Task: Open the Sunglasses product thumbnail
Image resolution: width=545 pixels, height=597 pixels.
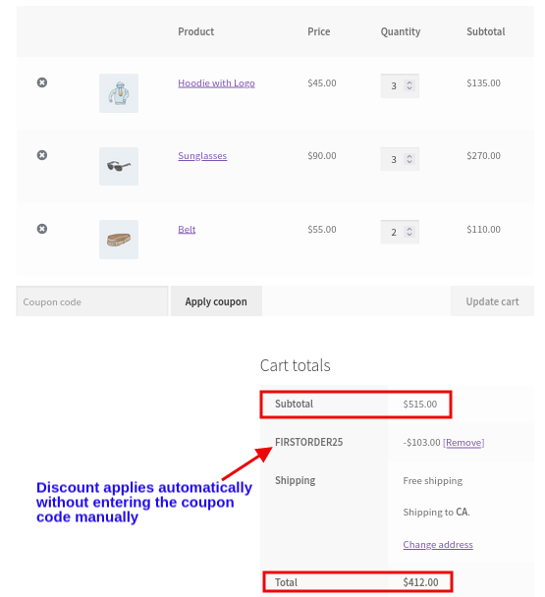Action: 119,166
